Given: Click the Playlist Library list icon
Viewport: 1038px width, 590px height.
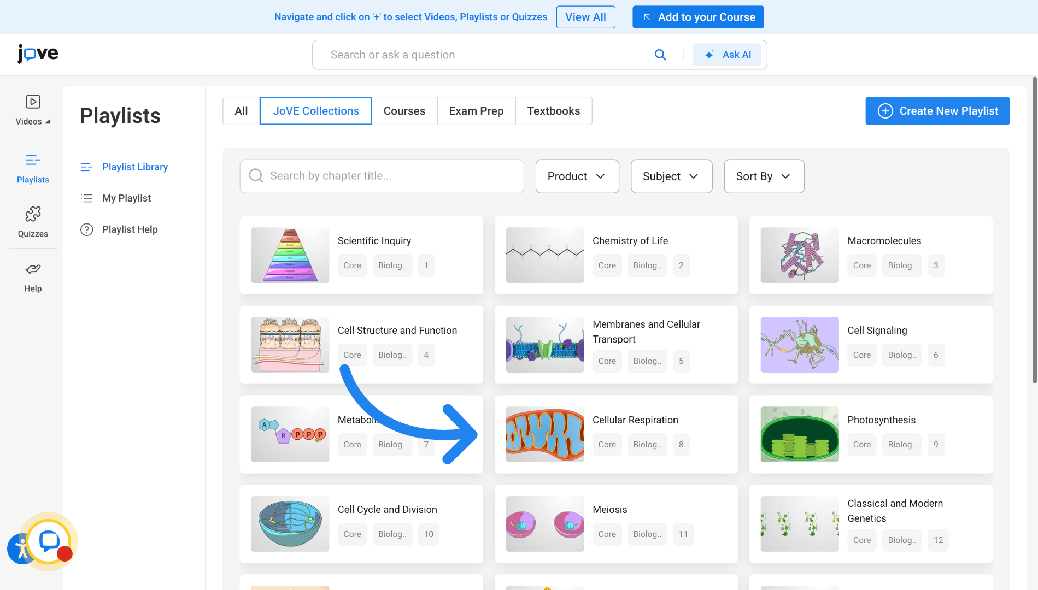Looking at the screenshot, I should click(86, 167).
